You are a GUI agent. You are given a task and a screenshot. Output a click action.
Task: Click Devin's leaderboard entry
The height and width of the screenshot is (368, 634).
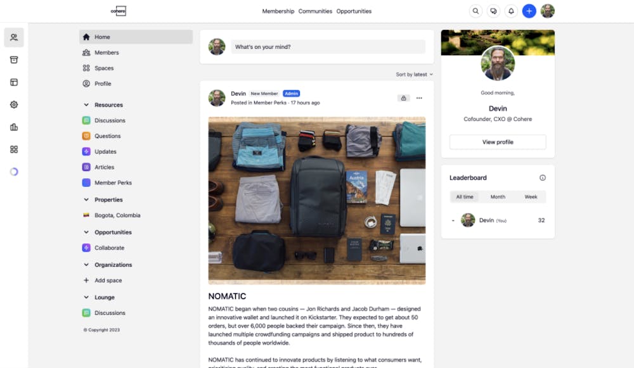tap(498, 220)
